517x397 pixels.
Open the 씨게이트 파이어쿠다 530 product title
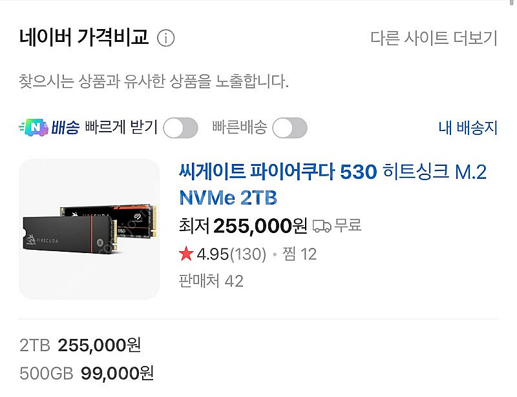[x=333, y=185]
